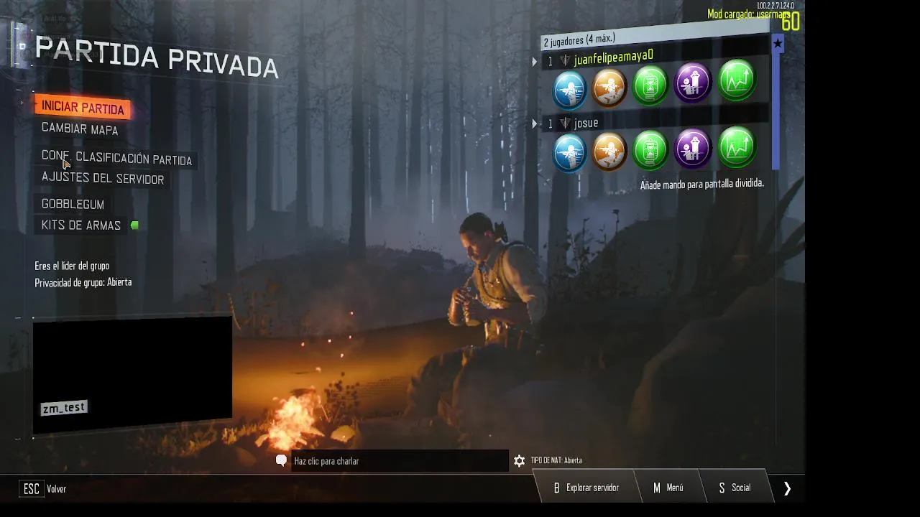
Task: Click 'Eres el líder del grupo' text
Action: [72, 266]
